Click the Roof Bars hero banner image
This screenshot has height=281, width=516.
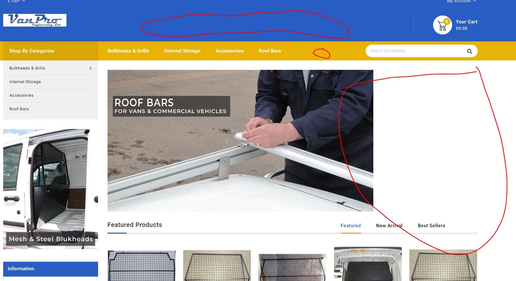tap(240, 141)
